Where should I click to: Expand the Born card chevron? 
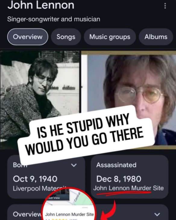[x=74, y=165]
